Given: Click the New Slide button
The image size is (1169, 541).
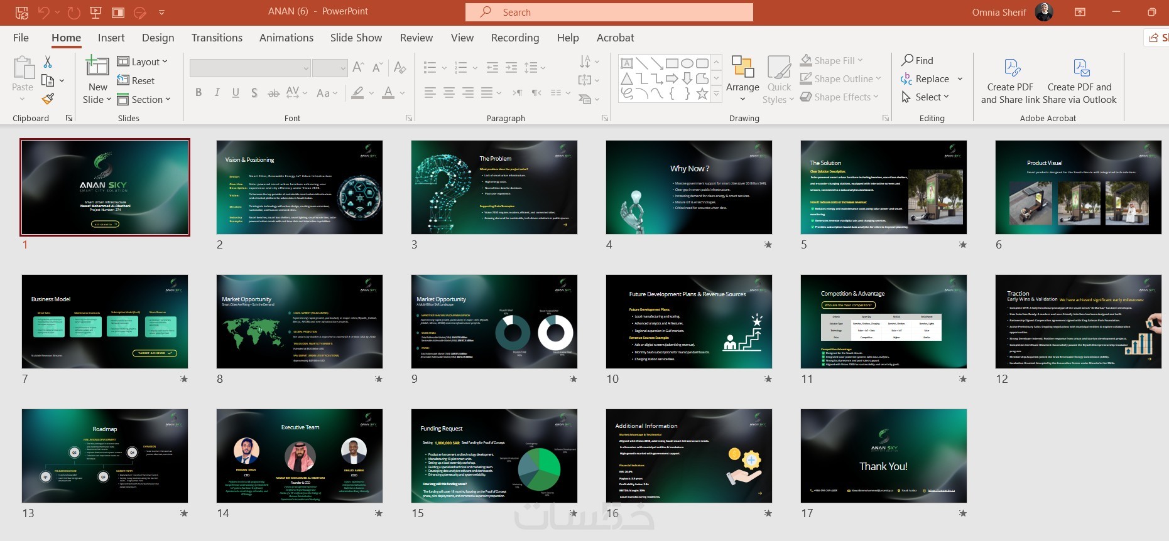Looking at the screenshot, I should pyautogui.click(x=97, y=80).
